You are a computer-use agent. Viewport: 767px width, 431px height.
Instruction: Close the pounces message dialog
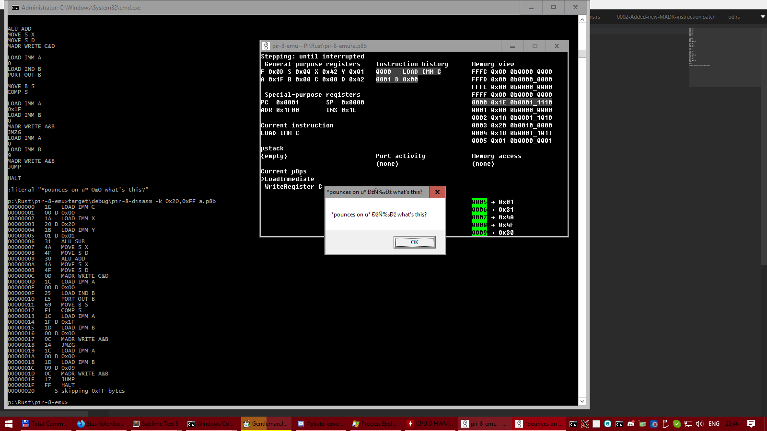437,192
